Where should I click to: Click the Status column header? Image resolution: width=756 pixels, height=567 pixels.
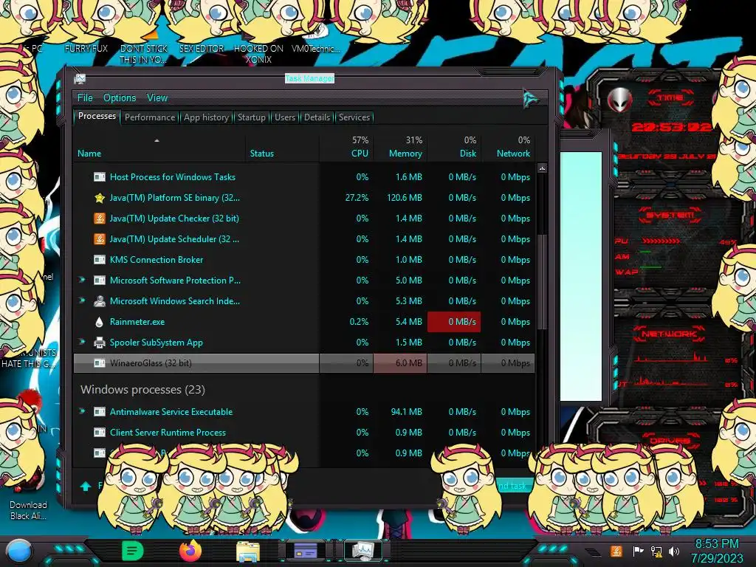283,147
